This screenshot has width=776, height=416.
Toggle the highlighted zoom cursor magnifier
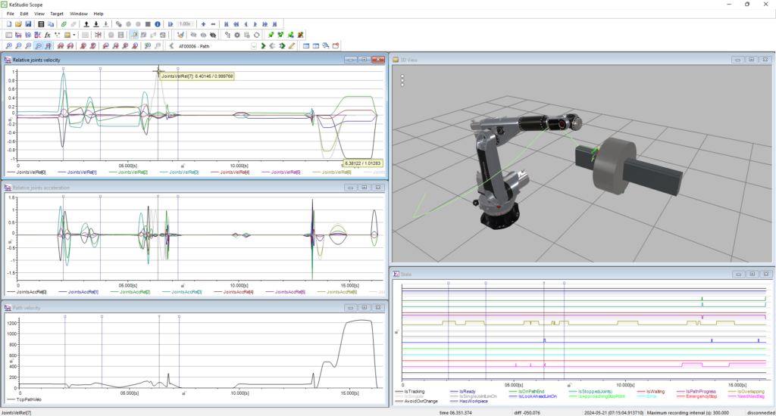coord(48,46)
